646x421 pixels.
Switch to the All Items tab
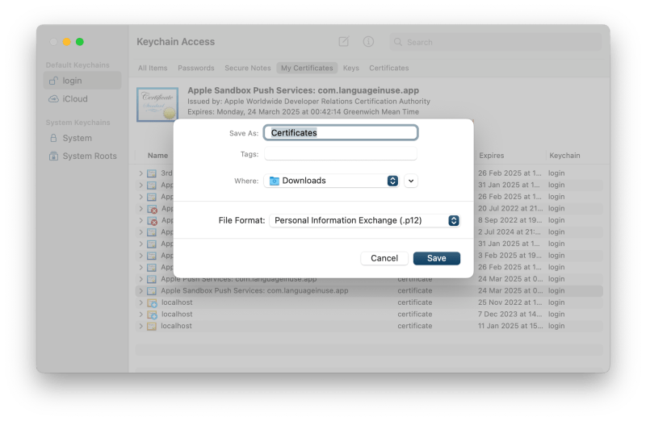pyautogui.click(x=153, y=68)
